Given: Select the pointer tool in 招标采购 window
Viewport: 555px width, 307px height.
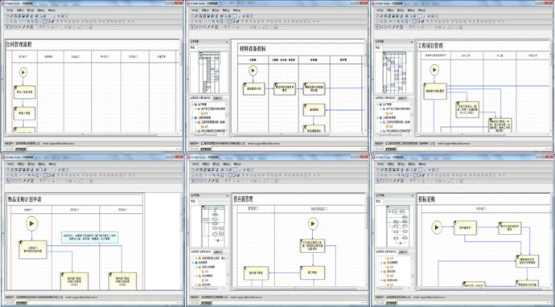Looking at the screenshot, I should pyautogui.click(x=378, y=181).
